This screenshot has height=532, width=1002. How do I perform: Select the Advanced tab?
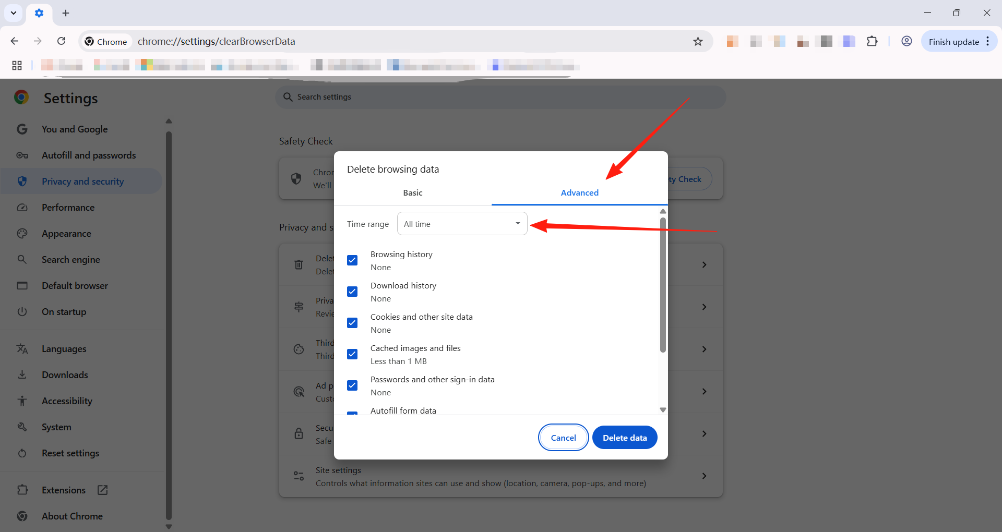(579, 193)
